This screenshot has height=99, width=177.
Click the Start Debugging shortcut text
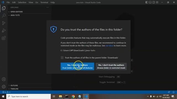click(106, 77)
